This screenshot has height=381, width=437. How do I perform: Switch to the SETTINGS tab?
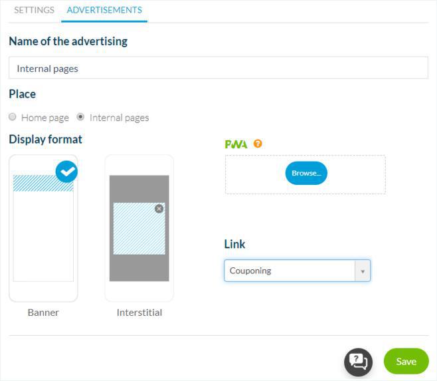click(x=34, y=10)
